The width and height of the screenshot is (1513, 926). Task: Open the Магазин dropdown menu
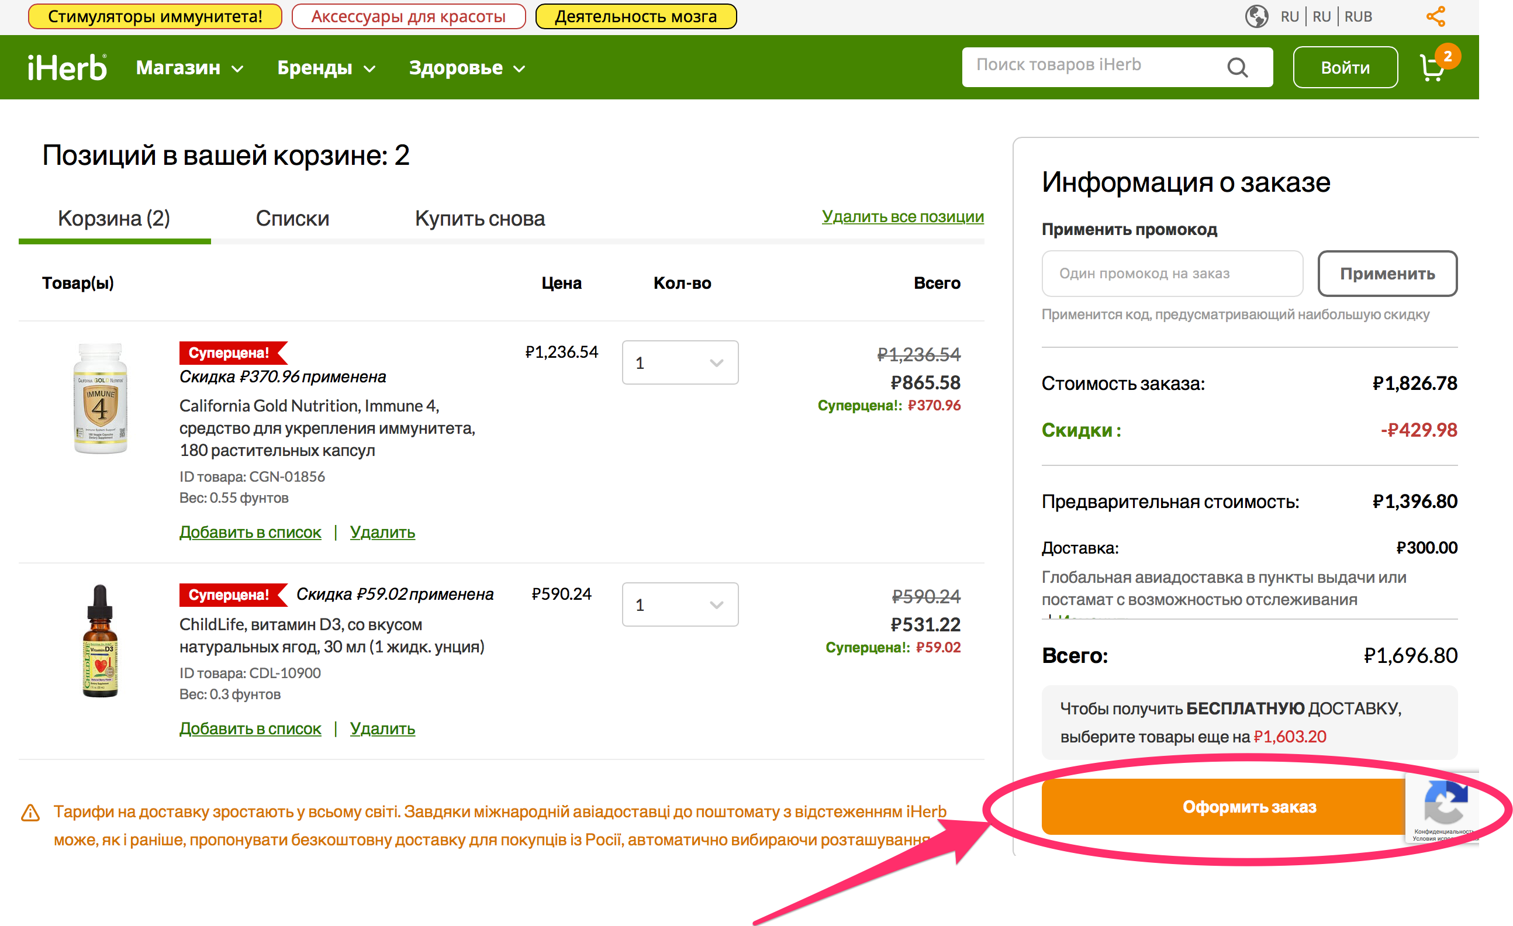coord(190,68)
